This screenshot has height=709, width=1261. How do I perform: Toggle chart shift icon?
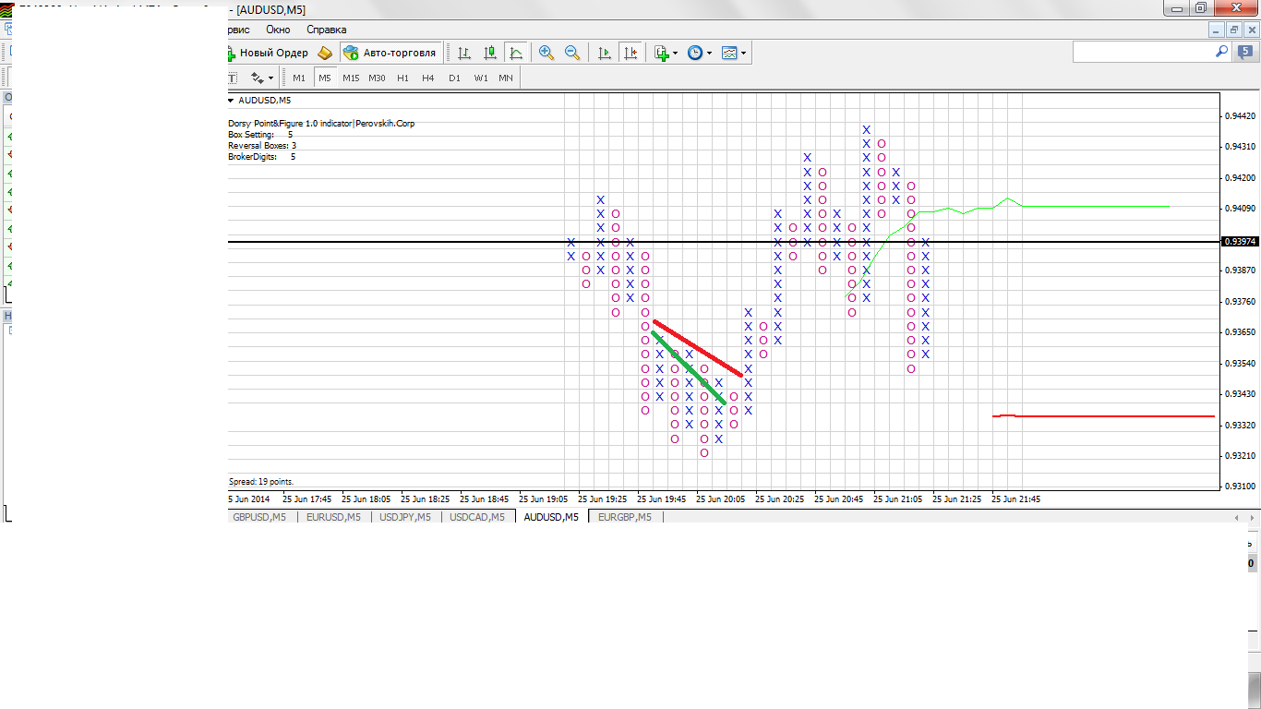pos(630,53)
